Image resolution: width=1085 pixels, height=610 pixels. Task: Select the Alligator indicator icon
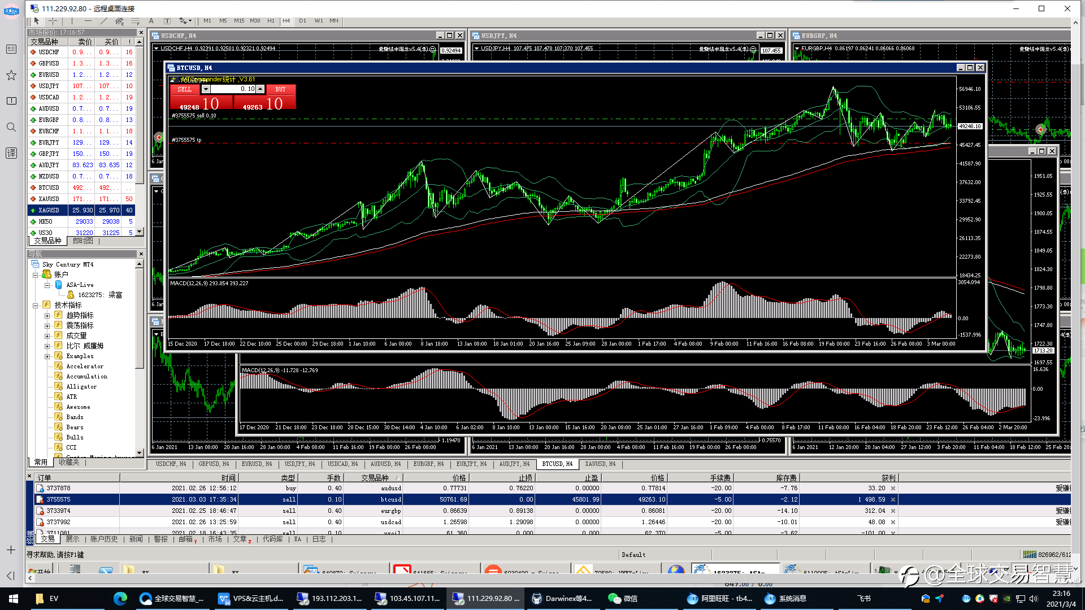58,386
